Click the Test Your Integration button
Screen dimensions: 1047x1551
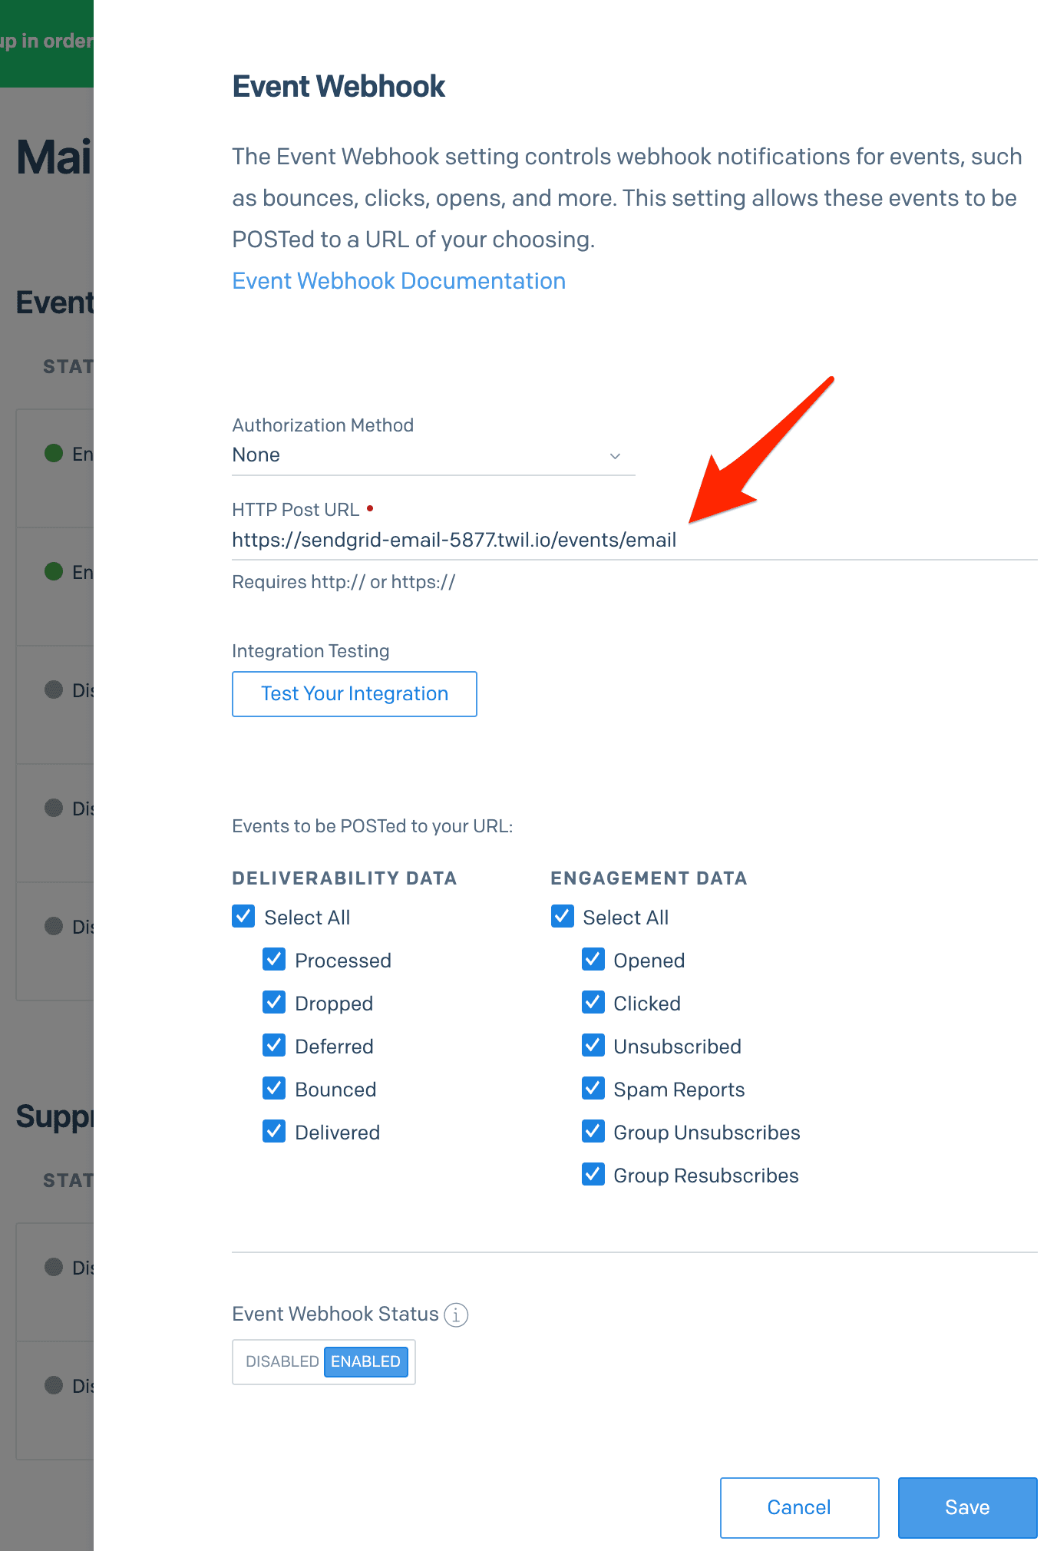(x=354, y=693)
